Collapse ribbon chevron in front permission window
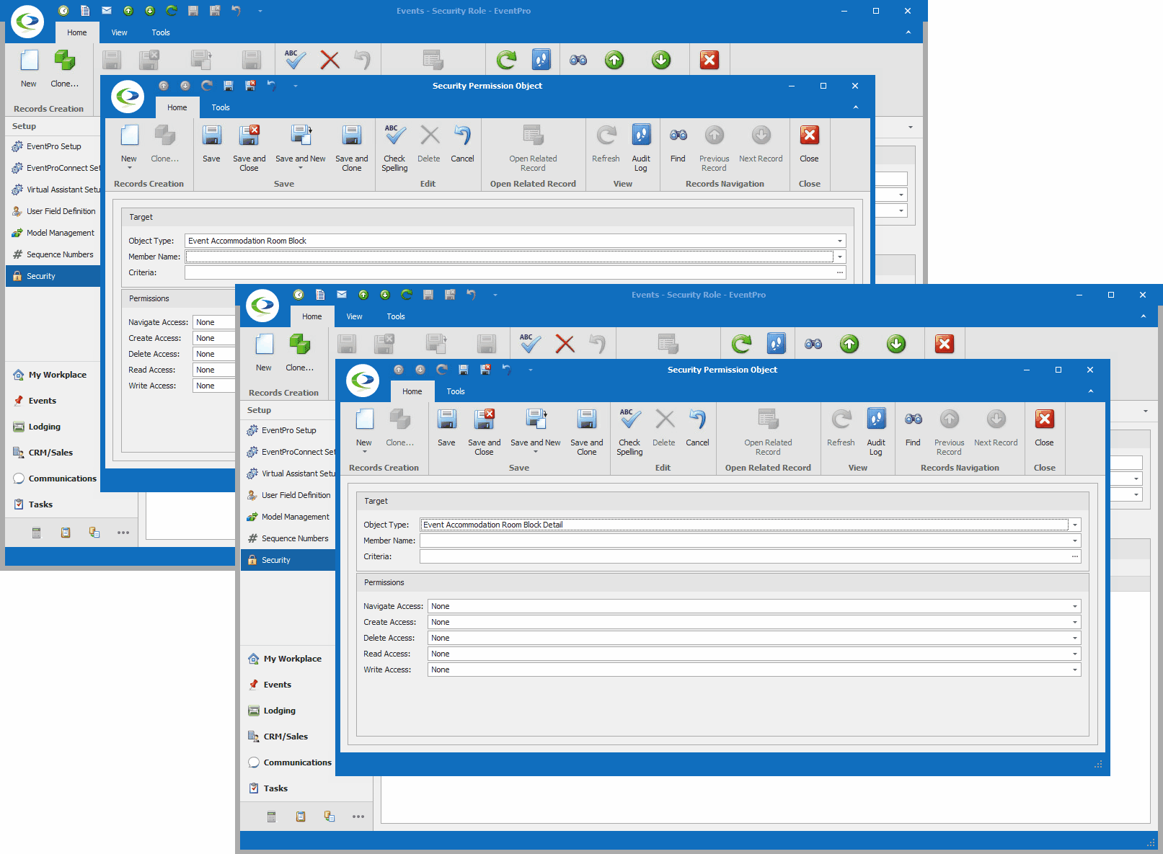This screenshot has height=854, width=1163. click(x=1090, y=391)
